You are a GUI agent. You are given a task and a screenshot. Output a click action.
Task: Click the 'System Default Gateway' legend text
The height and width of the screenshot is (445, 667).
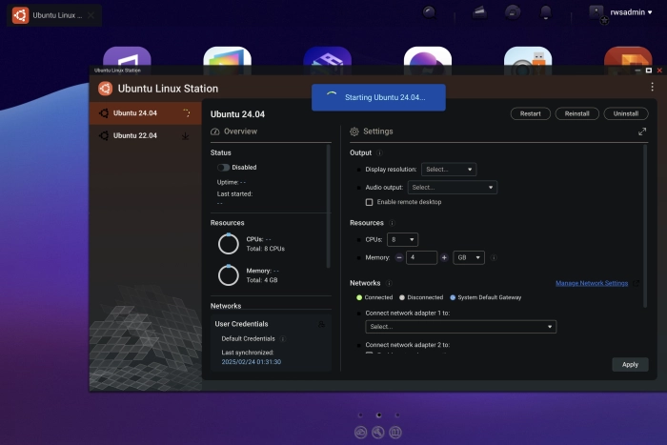[x=489, y=298]
